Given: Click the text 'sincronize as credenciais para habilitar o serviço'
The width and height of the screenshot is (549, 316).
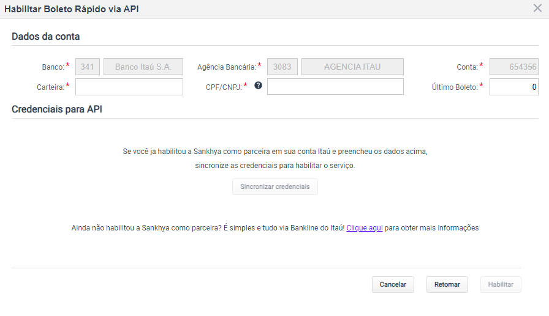Looking at the screenshot, I should (275, 166).
